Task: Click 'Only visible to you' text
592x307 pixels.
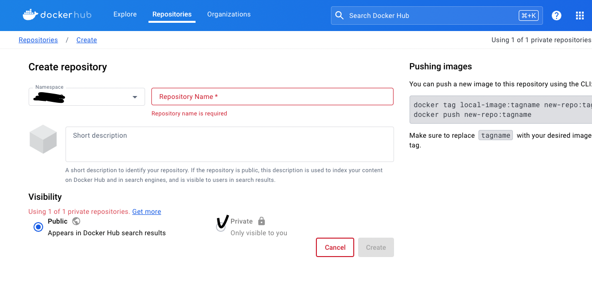Action: tap(259, 233)
